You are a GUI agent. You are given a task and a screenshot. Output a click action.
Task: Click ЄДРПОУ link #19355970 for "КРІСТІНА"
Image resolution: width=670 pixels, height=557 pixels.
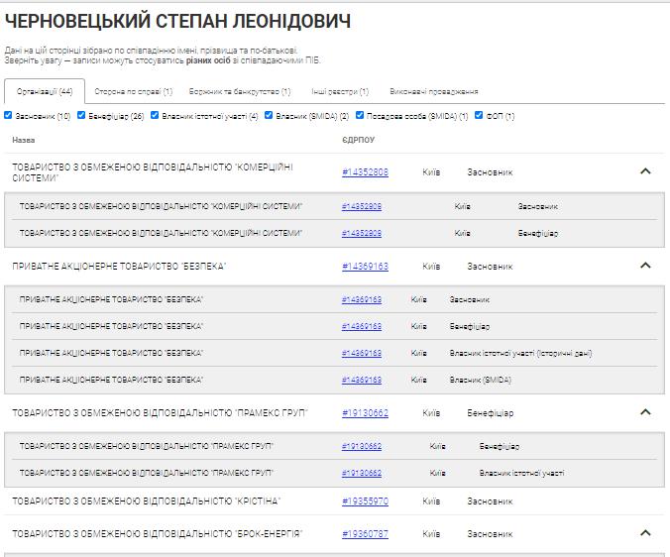pos(365,501)
